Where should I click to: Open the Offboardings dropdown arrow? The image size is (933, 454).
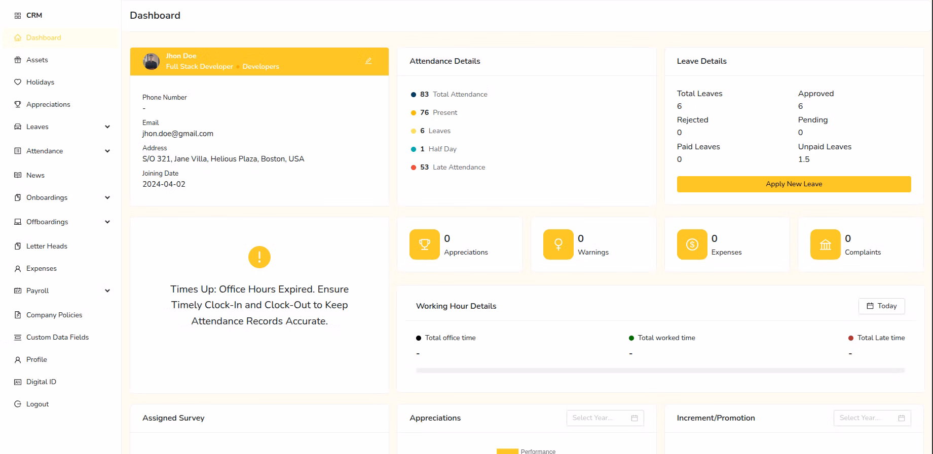107,222
